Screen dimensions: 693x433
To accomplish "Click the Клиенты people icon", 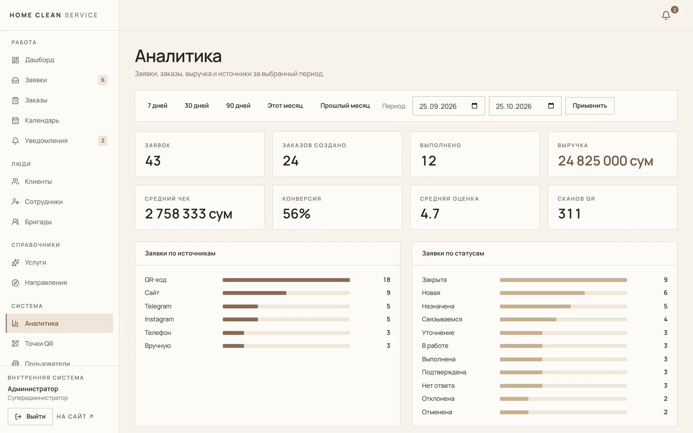I will tap(15, 182).
